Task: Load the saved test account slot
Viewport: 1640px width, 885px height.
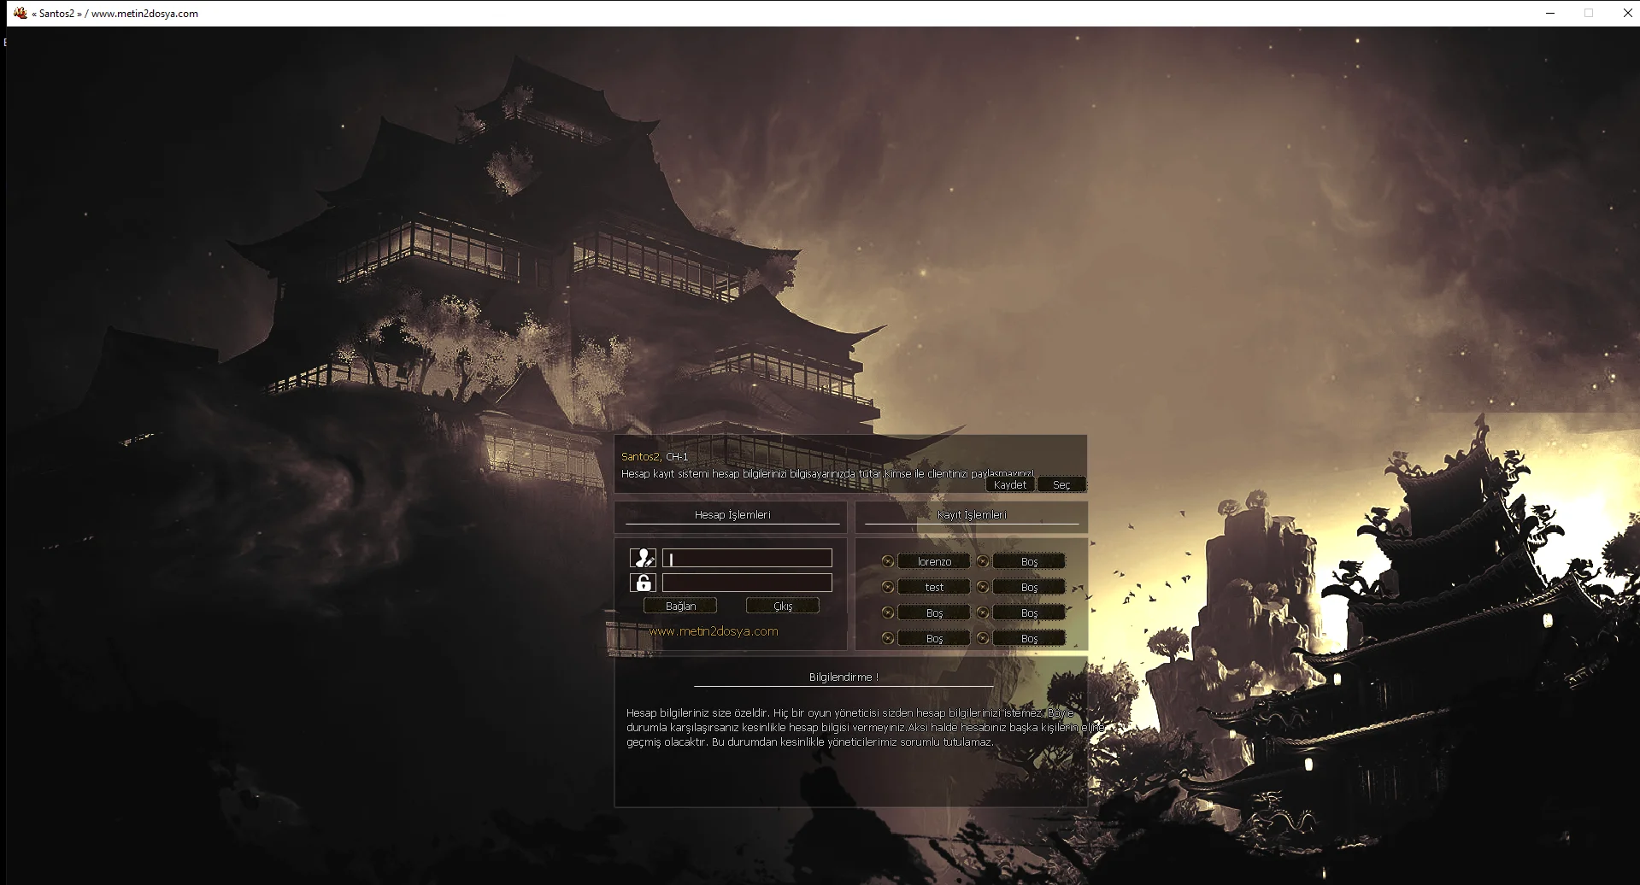Action: click(934, 587)
